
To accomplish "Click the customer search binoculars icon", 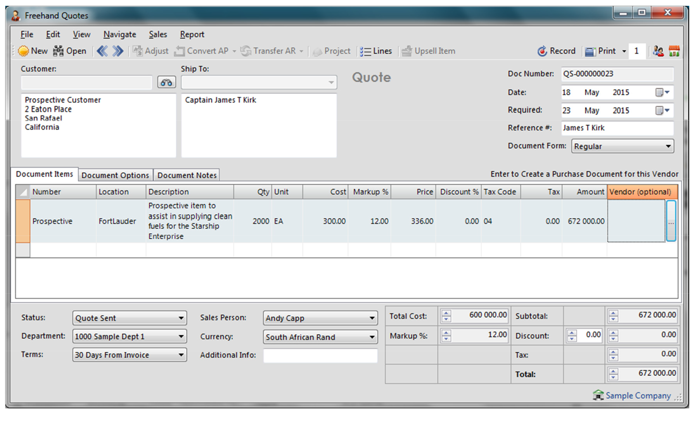I will tap(166, 83).
